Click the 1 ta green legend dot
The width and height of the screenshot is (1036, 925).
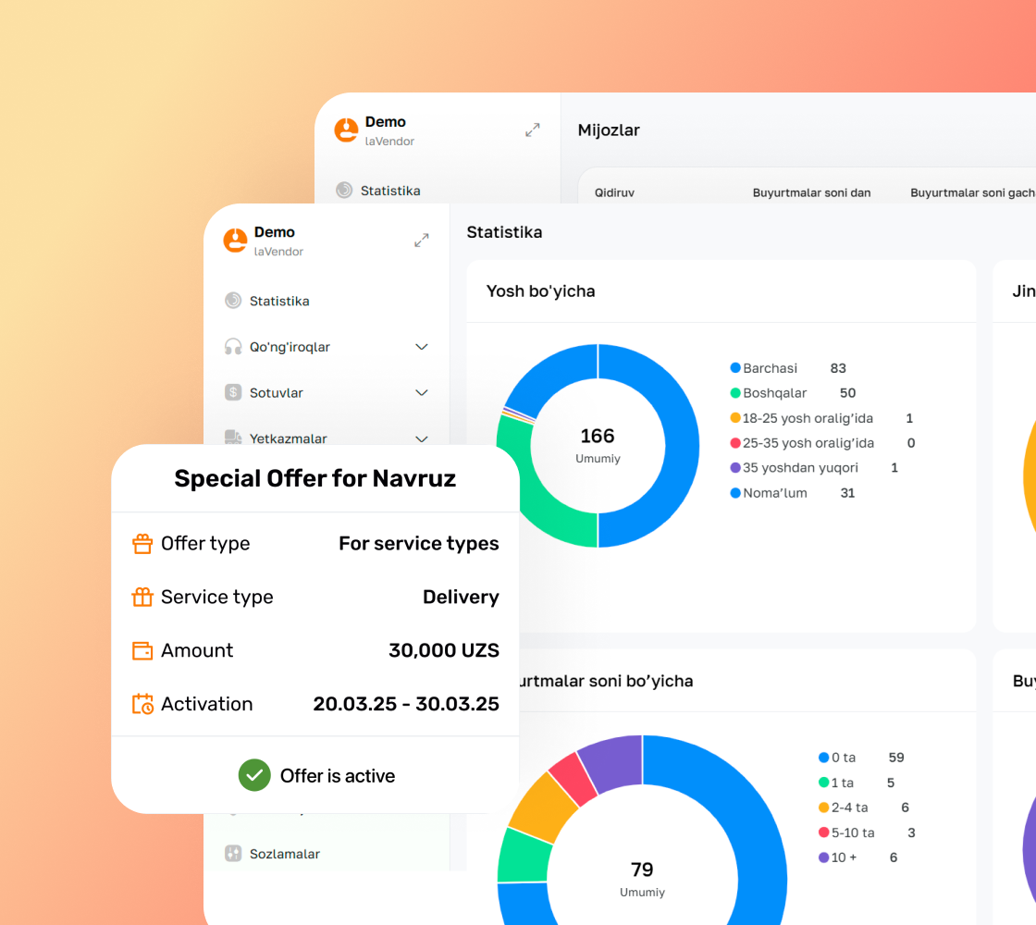coord(823,783)
